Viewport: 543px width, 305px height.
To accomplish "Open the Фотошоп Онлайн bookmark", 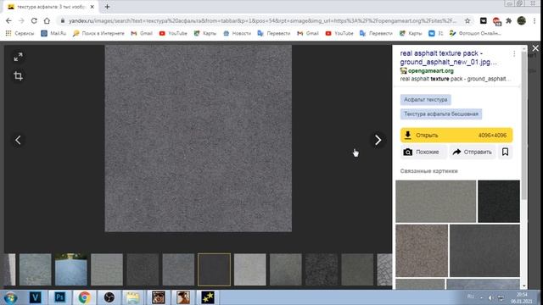I will point(475,33).
